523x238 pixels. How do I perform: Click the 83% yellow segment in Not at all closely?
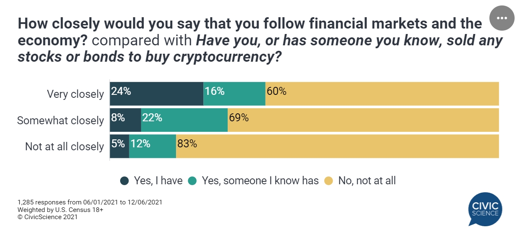click(x=337, y=146)
